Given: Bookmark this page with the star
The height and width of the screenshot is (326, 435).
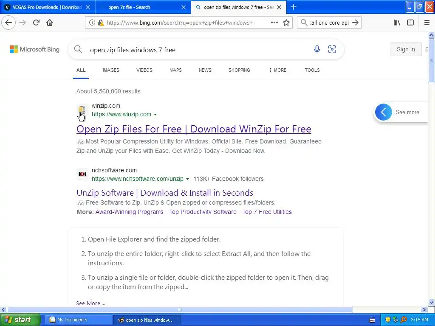Looking at the screenshot, I should (x=286, y=23).
